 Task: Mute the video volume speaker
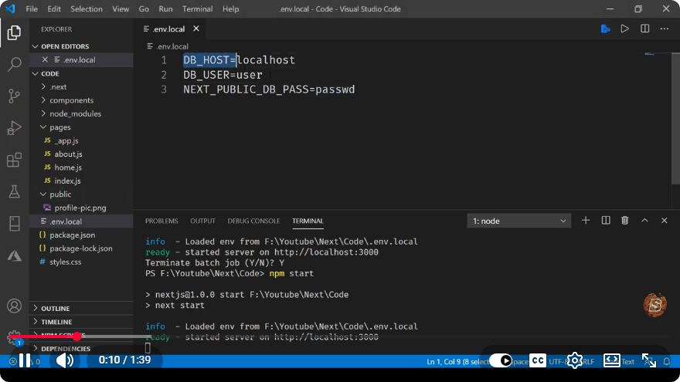[65, 360]
